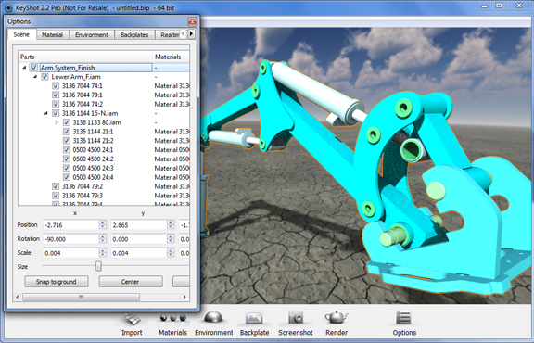Minimize the KeyShot window

point(485,6)
